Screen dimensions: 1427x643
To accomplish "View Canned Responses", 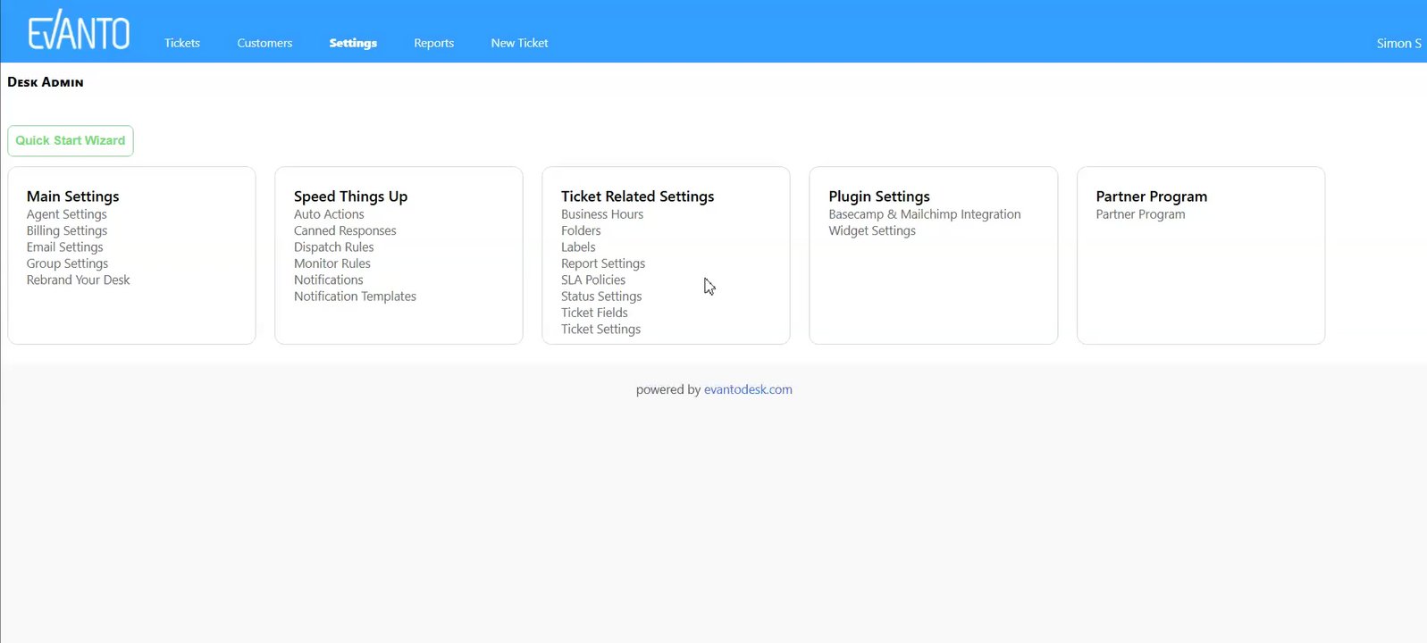I will [x=345, y=230].
